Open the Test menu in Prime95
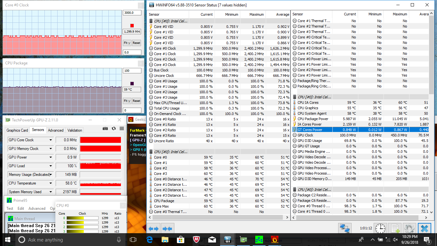437x246 pixels. [x=10, y=208]
